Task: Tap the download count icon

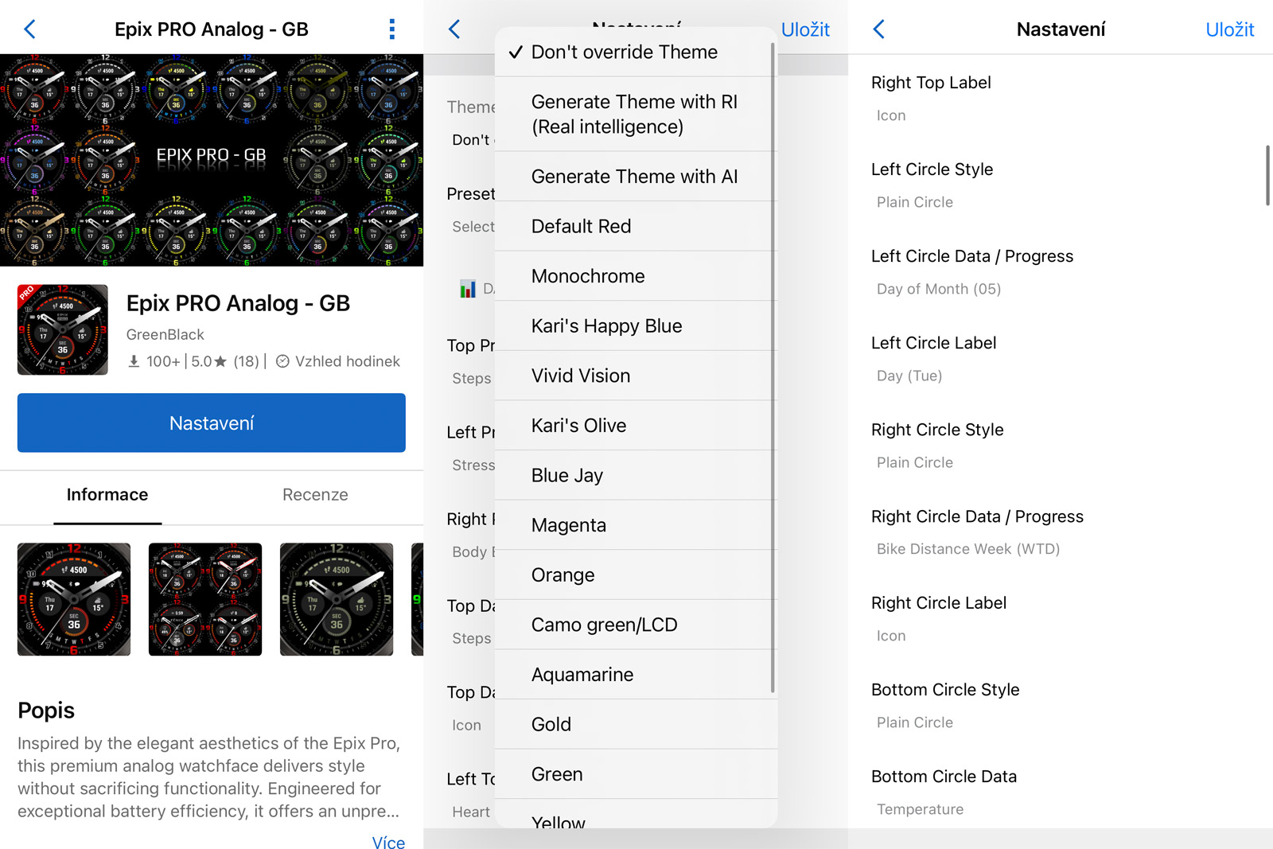Action: 134,361
